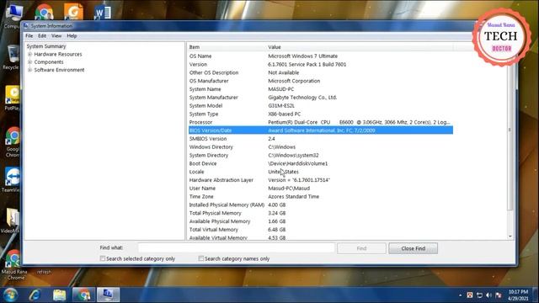Select the Windows Directory row
The width and height of the screenshot is (539, 303).
pyautogui.click(x=321, y=146)
